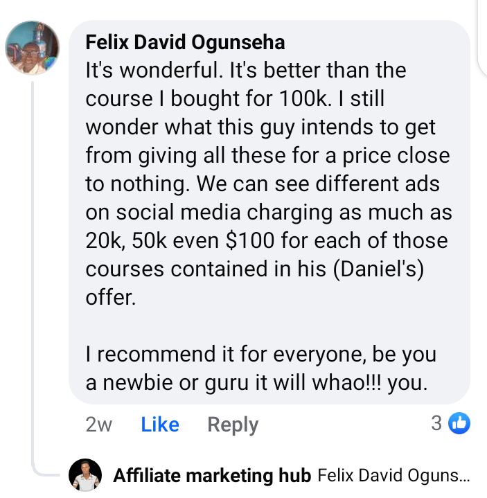Click the 2w comment timestamp
Viewport: 487px width, 498px height.
(99, 425)
